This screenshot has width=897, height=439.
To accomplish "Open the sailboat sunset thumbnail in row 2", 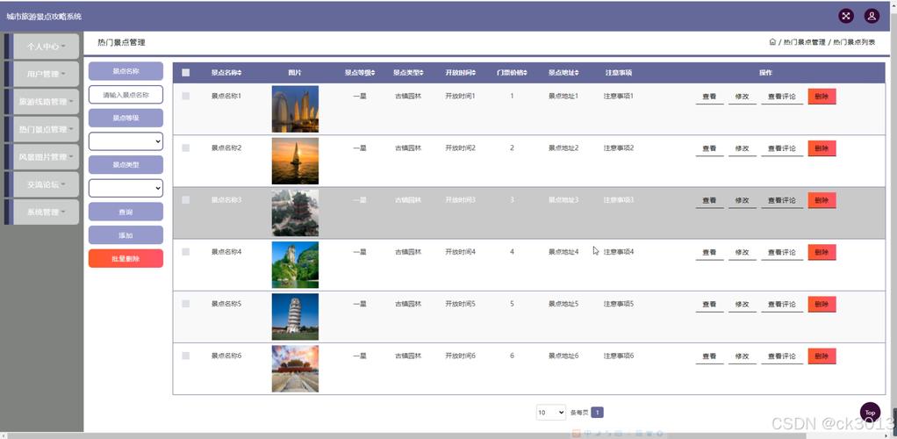I will click(295, 161).
